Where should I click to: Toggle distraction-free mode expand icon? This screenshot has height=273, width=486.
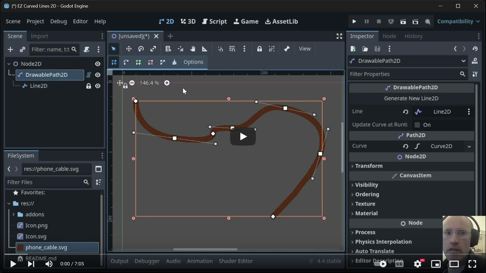[339, 36]
